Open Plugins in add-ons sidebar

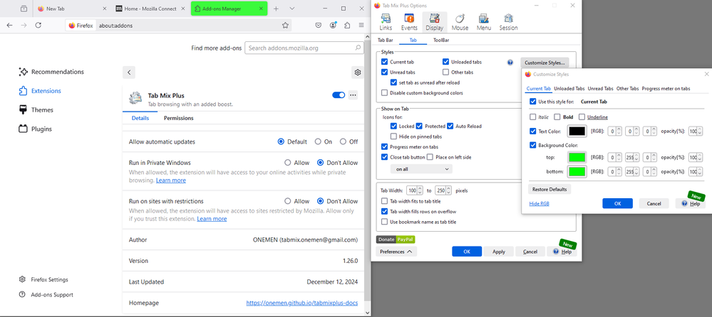pos(35,129)
